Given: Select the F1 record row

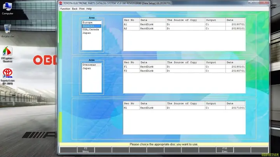Looking at the screenshot, I should point(184,66).
